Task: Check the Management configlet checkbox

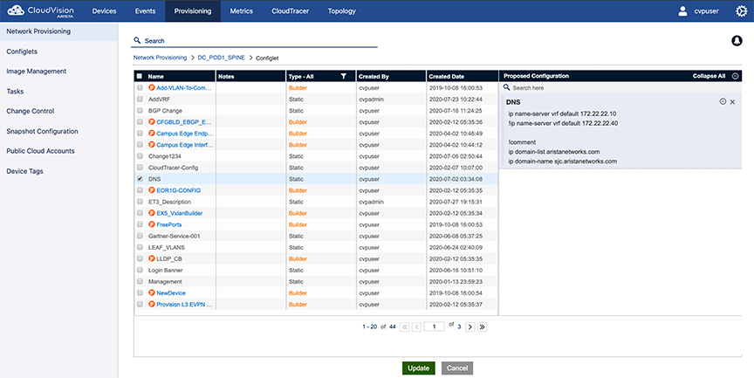Action: coord(140,281)
